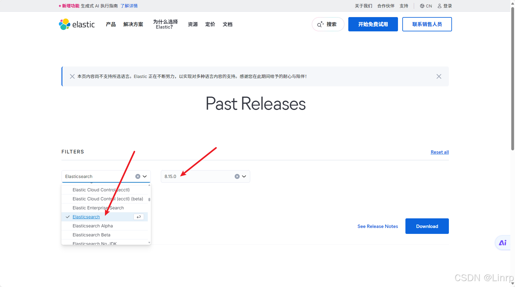The height and width of the screenshot is (287, 515).
Task: Open 合作伙伴 partners link
Action: pos(386,6)
